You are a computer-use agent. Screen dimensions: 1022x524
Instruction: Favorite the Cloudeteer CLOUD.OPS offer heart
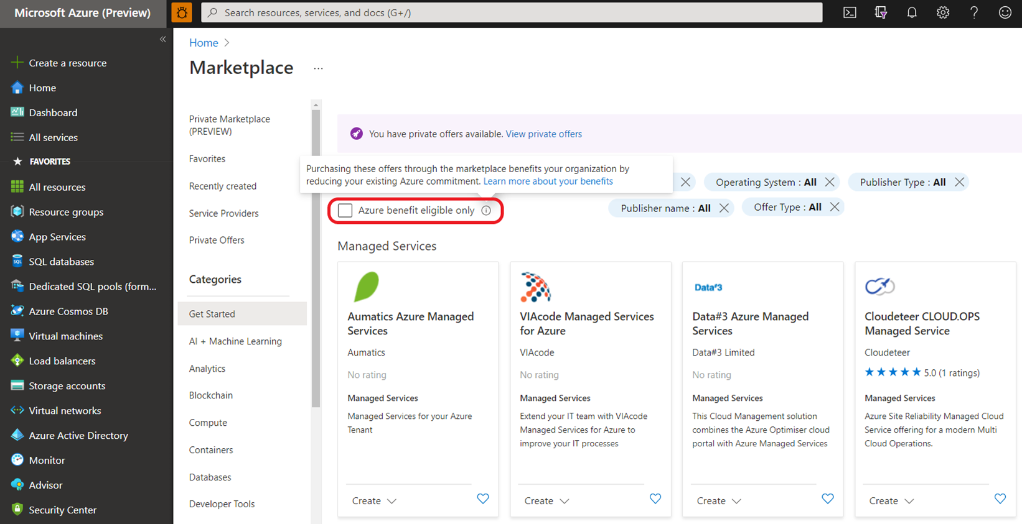coord(1000,499)
